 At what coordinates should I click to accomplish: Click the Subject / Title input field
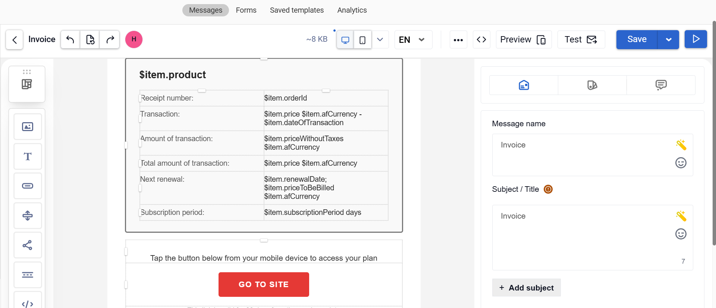tap(593, 238)
